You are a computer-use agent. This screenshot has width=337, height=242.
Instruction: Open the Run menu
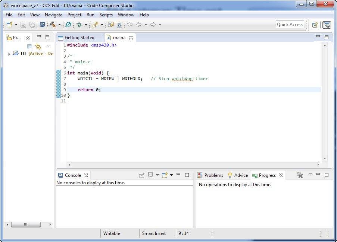coord(90,15)
